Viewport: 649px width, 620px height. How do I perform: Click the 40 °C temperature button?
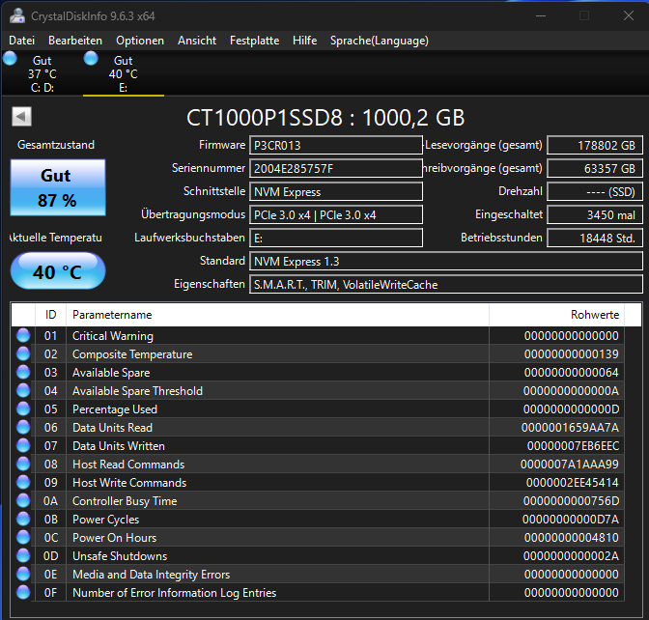click(x=58, y=270)
